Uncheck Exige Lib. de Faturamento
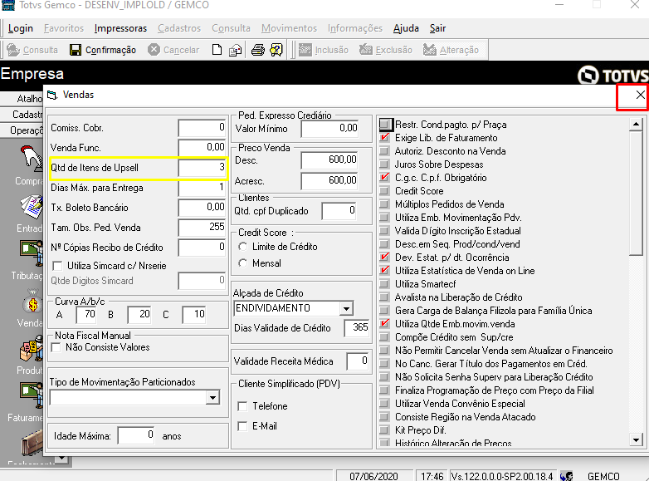Image resolution: width=649 pixels, height=481 pixels. (x=385, y=138)
